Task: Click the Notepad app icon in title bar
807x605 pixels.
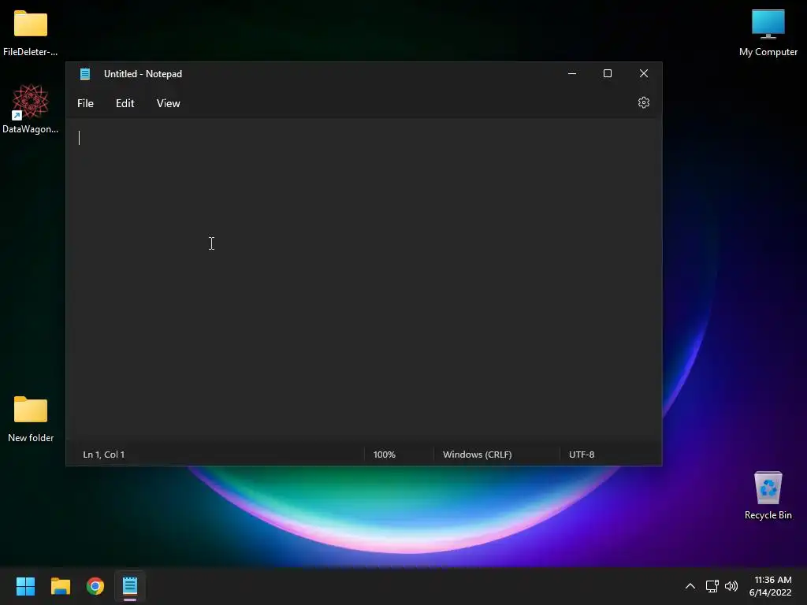Action: tap(85, 74)
